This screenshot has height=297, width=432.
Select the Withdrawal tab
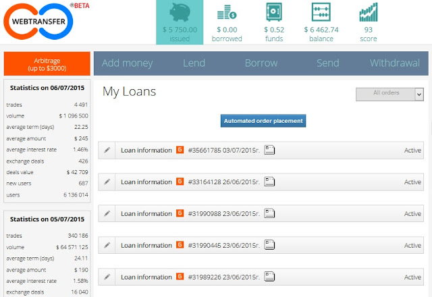pos(395,63)
